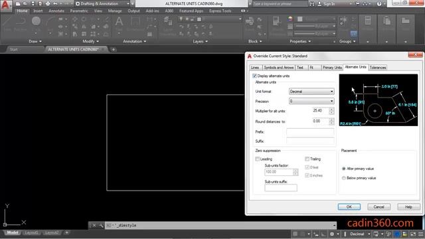
Task: Select the Line tool in Draw panel
Action: [7, 23]
